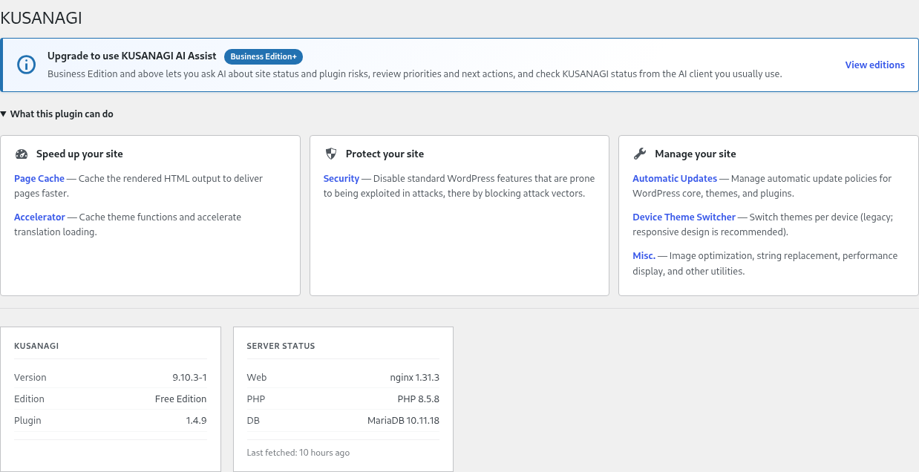Screen dimensions: 919x472
Task: Open the Security link
Action: (341, 179)
